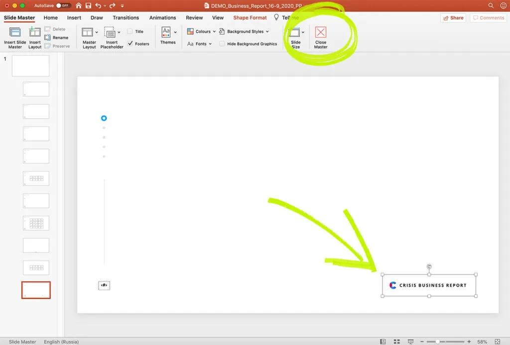Open the Colours dropdown arrow
The image size is (510, 345).
click(x=214, y=31)
